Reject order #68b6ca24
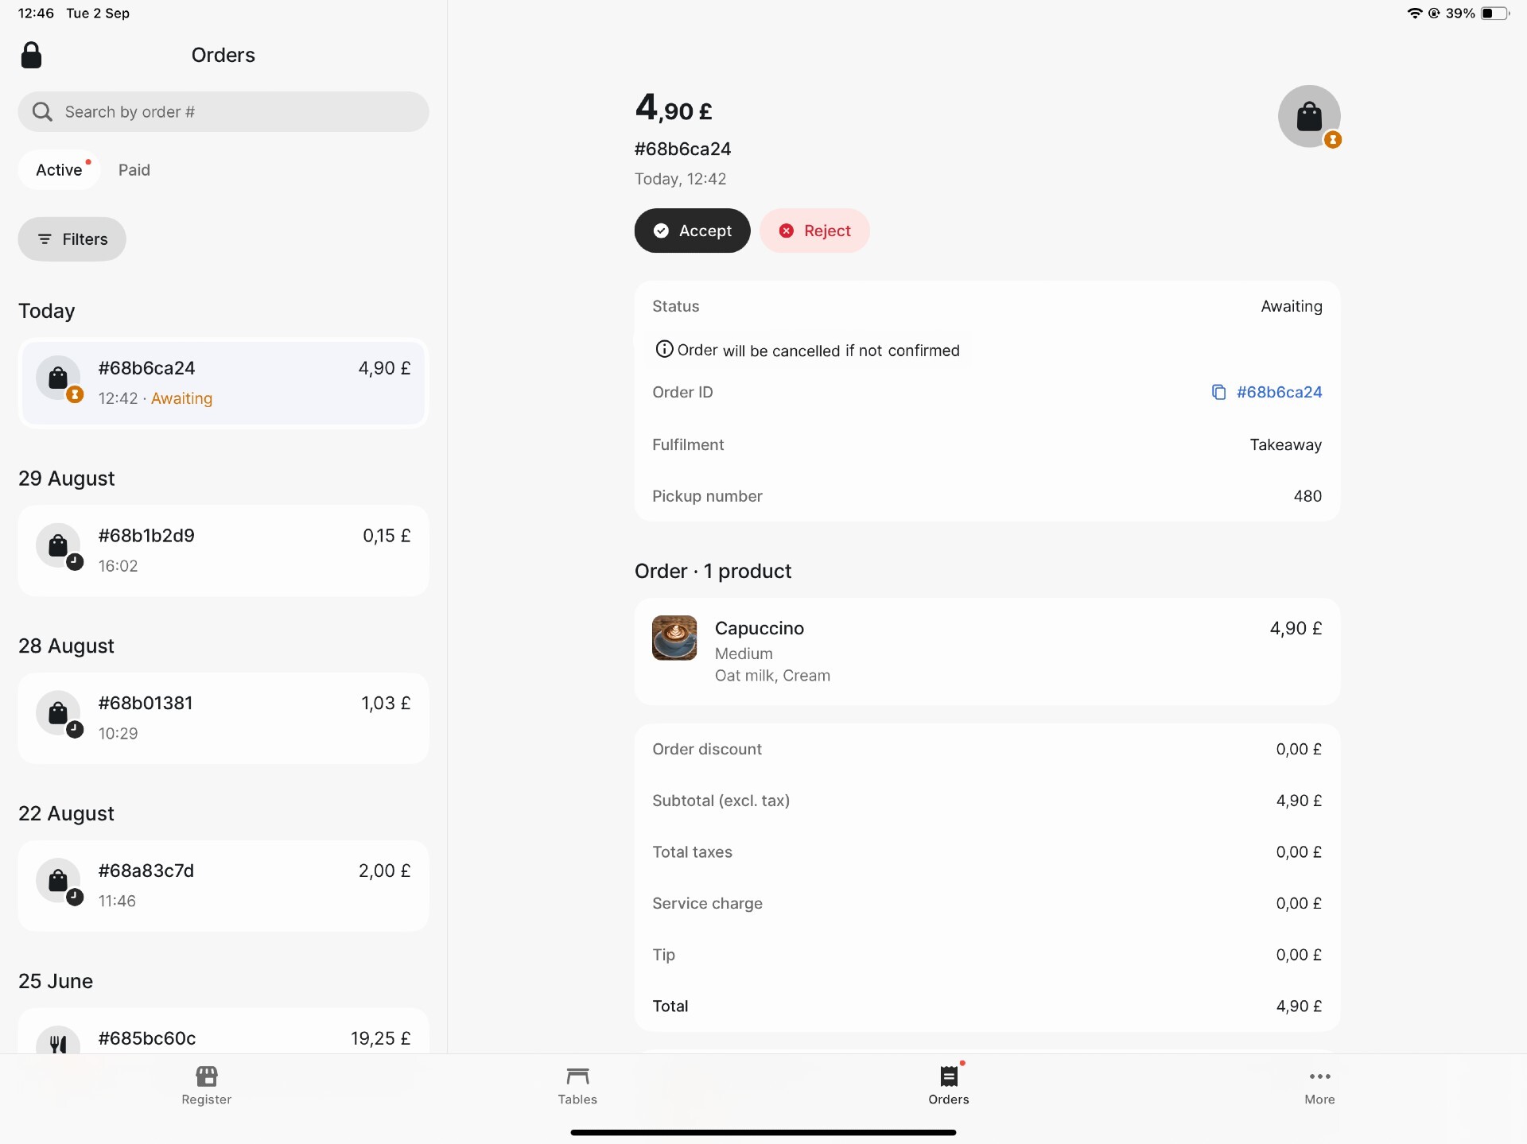The height and width of the screenshot is (1144, 1527). 814,231
